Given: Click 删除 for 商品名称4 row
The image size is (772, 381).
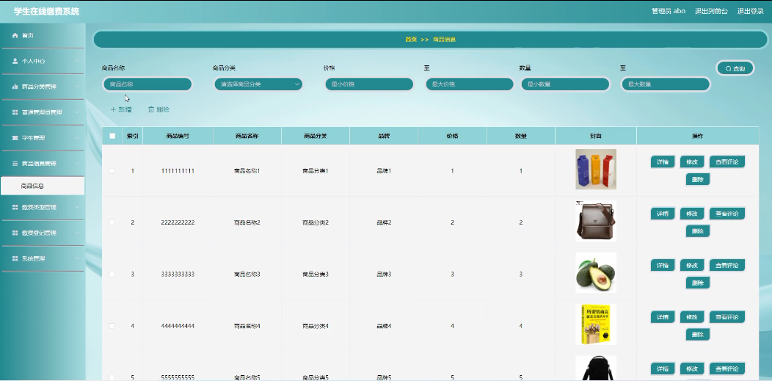Looking at the screenshot, I should pos(697,334).
